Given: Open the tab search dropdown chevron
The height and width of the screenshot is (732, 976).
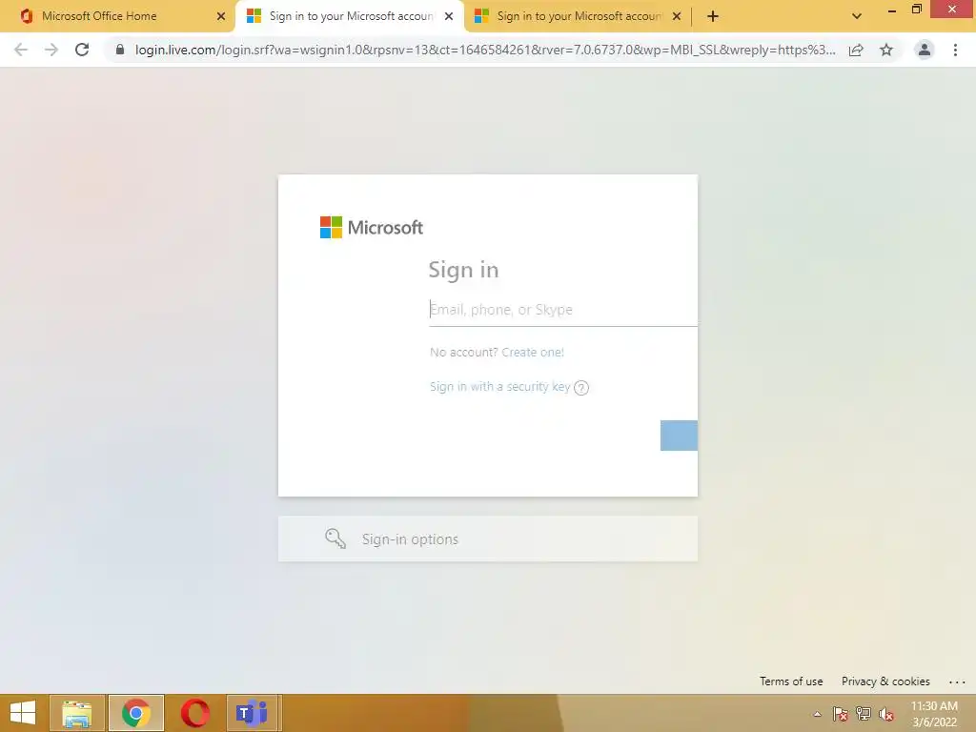Looking at the screenshot, I should coord(857,16).
